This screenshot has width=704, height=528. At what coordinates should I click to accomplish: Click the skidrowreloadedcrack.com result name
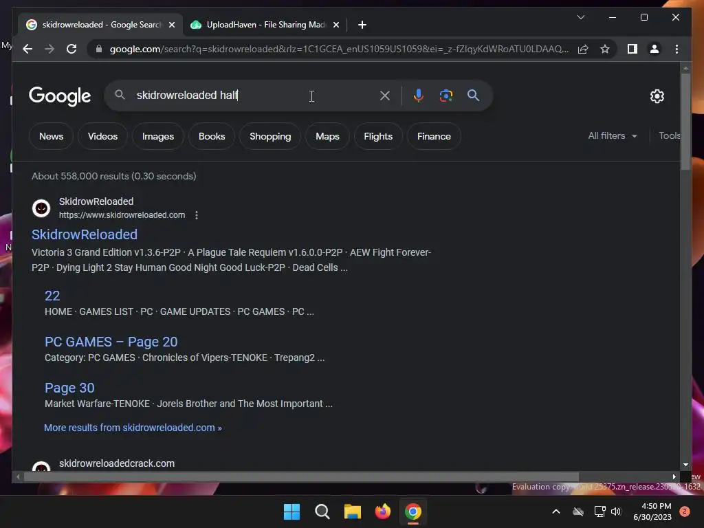(117, 463)
